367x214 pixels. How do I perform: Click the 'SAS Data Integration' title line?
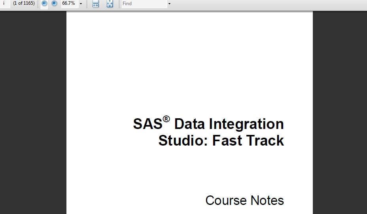coord(208,123)
